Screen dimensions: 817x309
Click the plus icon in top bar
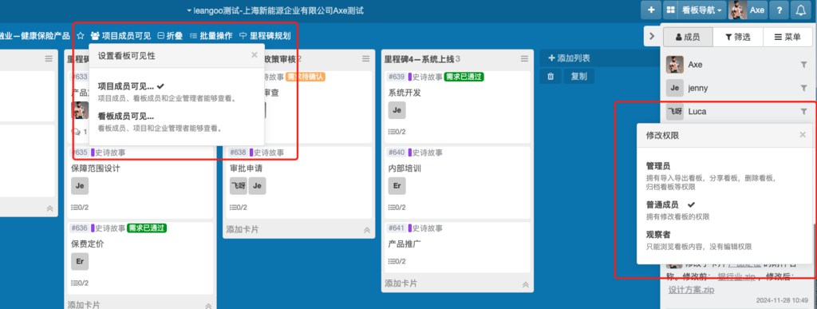click(x=651, y=10)
